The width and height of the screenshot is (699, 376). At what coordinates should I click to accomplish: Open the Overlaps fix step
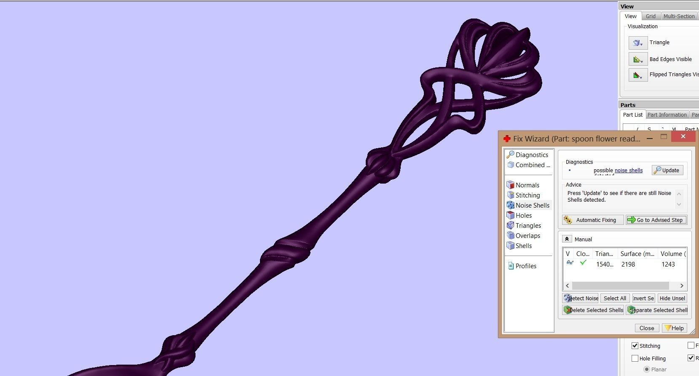coord(524,235)
